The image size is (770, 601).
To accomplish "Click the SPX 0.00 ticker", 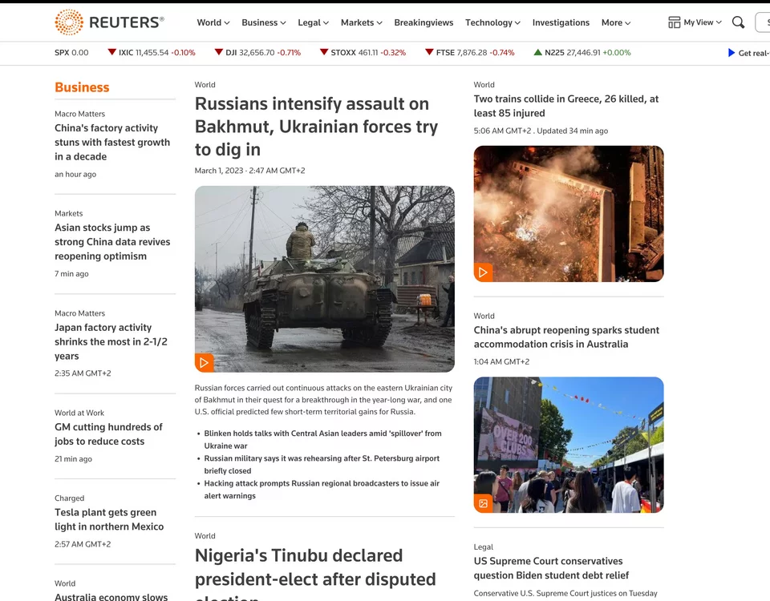I will pyautogui.click(x=71, y=53).
